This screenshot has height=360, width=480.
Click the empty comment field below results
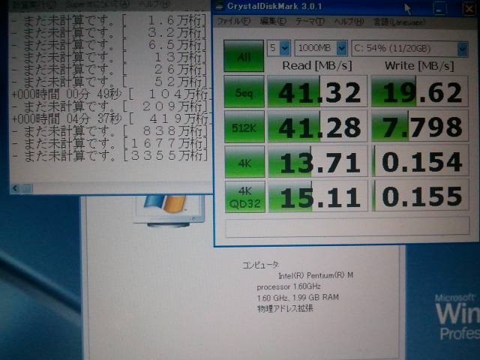pos(347,226)
